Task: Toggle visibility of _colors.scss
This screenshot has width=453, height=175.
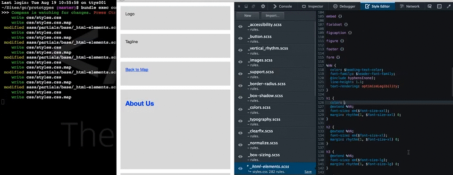Action: 240,109
